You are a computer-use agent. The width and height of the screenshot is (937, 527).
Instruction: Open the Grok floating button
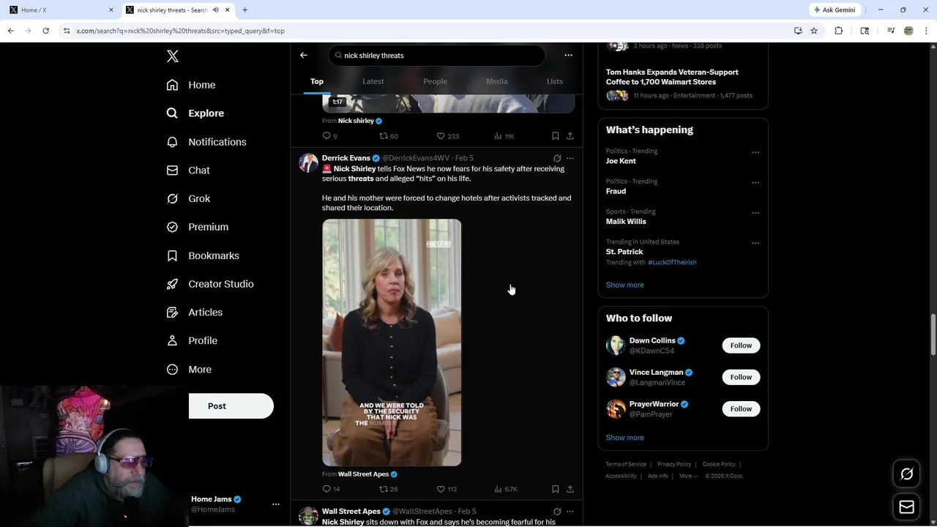[907, 474]
